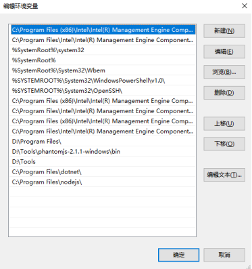Click 上移(U) to move entry up
Viewport: 252px width, 269px height.
[224, 123]
